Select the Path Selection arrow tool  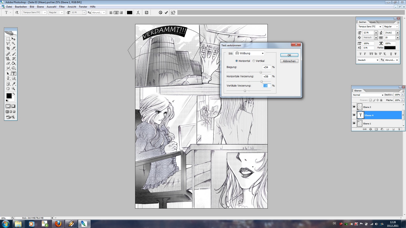(8, 74)
